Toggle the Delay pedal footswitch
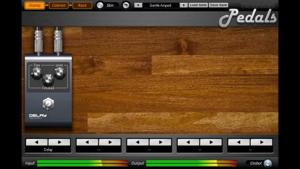Image resolution: width=300 pixels, height=169 pixels. tap(48, 104)
